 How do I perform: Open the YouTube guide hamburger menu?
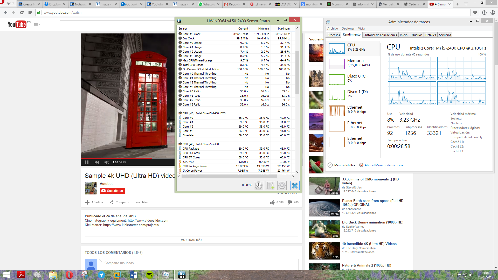37,25
